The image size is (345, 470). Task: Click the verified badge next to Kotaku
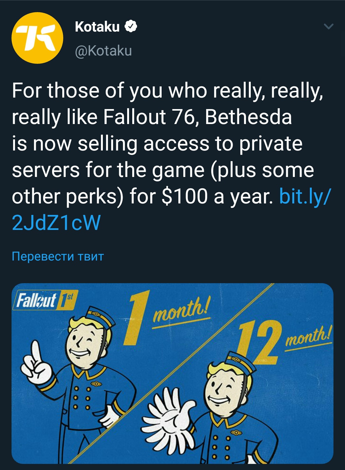tap(131, 27)
